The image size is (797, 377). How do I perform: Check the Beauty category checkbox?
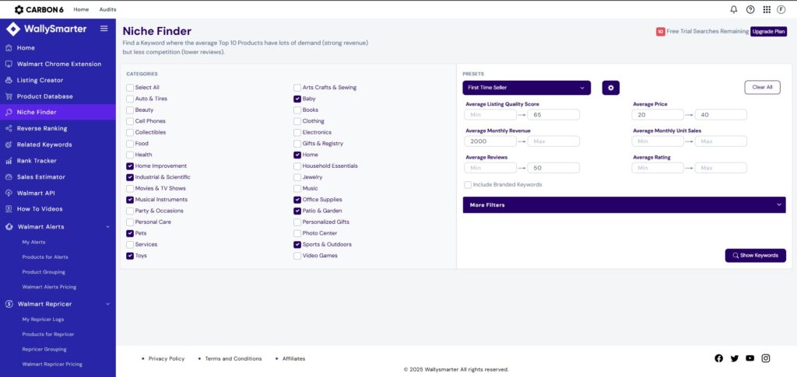(x=130, y=110)
